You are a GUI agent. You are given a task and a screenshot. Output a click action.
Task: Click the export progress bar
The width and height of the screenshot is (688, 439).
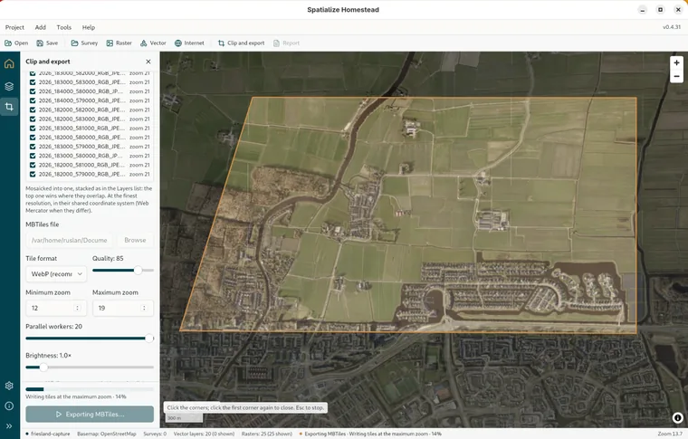pos(90,389)
